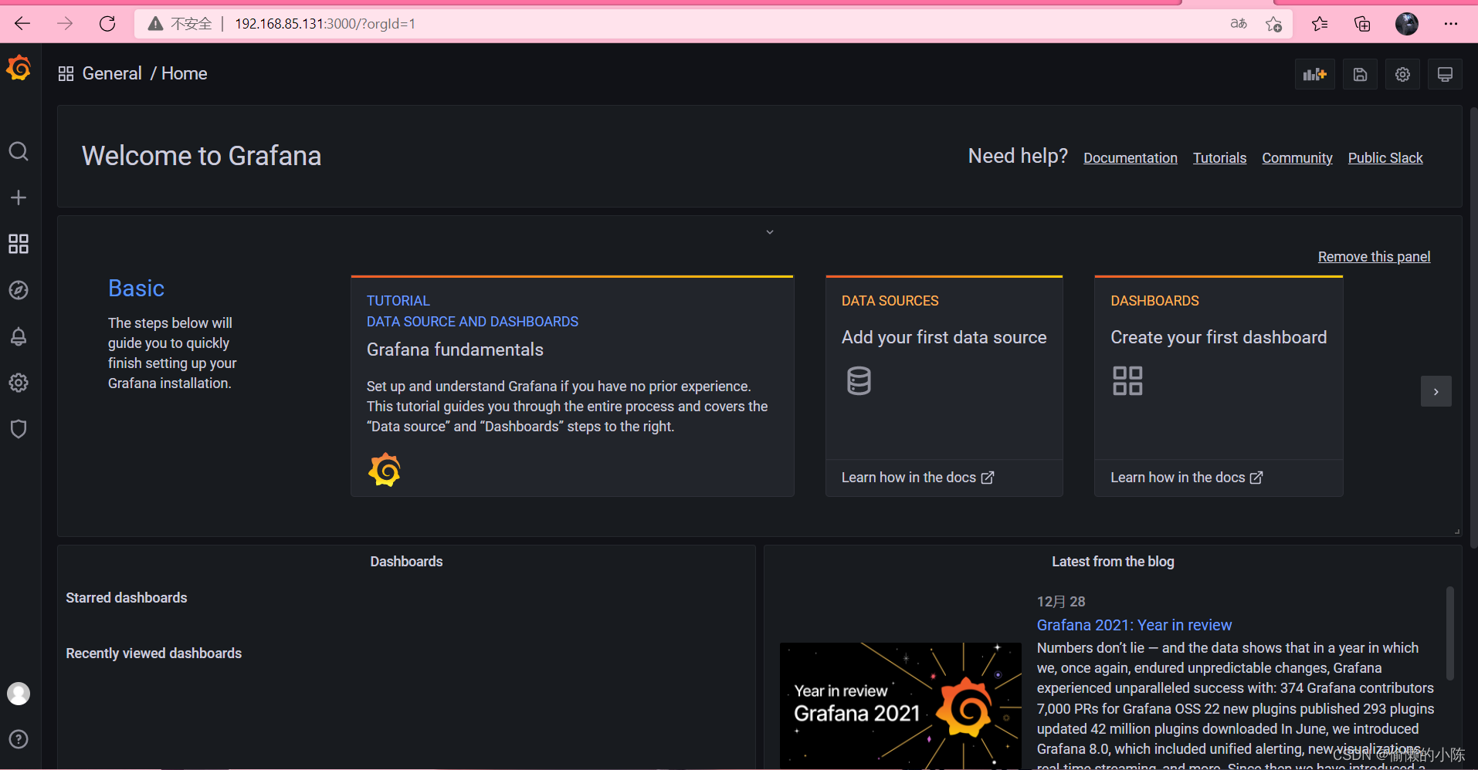Image resolution: width=1478 pixels, height=770 pixels.
Task: Click the database icon in Data Sources card
Action: [859, 381]
